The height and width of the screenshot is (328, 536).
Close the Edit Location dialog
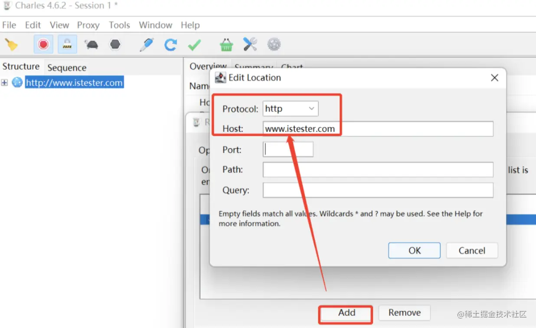coord(494,78)
